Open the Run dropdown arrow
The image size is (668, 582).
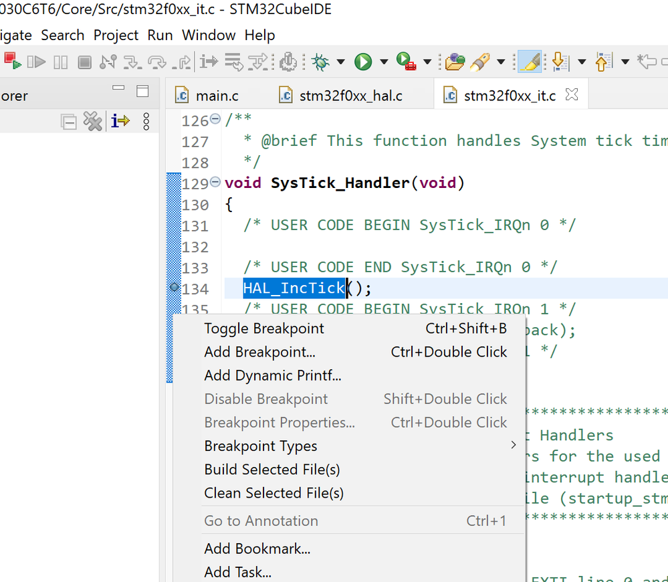(x=384, y=62)
